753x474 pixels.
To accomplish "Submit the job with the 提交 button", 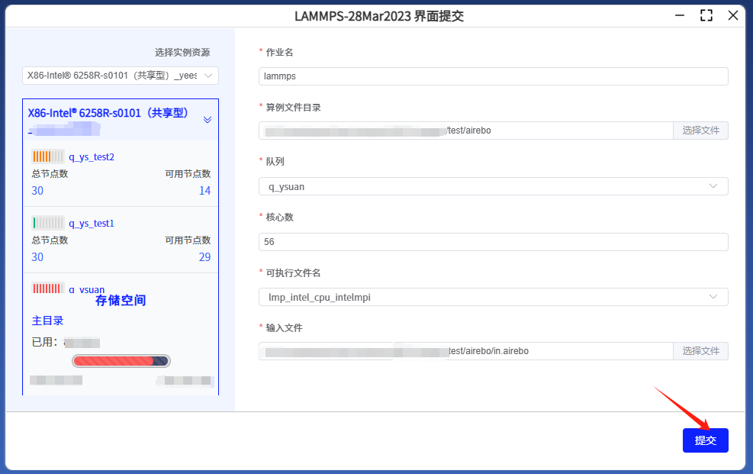I will pyautogui.click(x=705, y=440).
